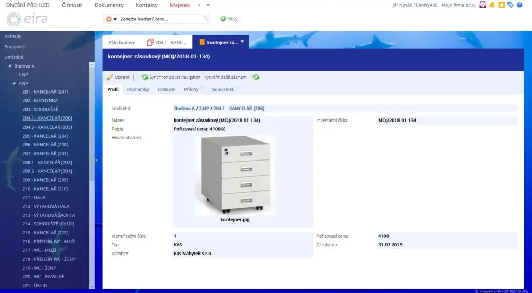The width and height of the screenshot is (532, 293).
Task: Open the Dokumenty menu
Action: 109,5
